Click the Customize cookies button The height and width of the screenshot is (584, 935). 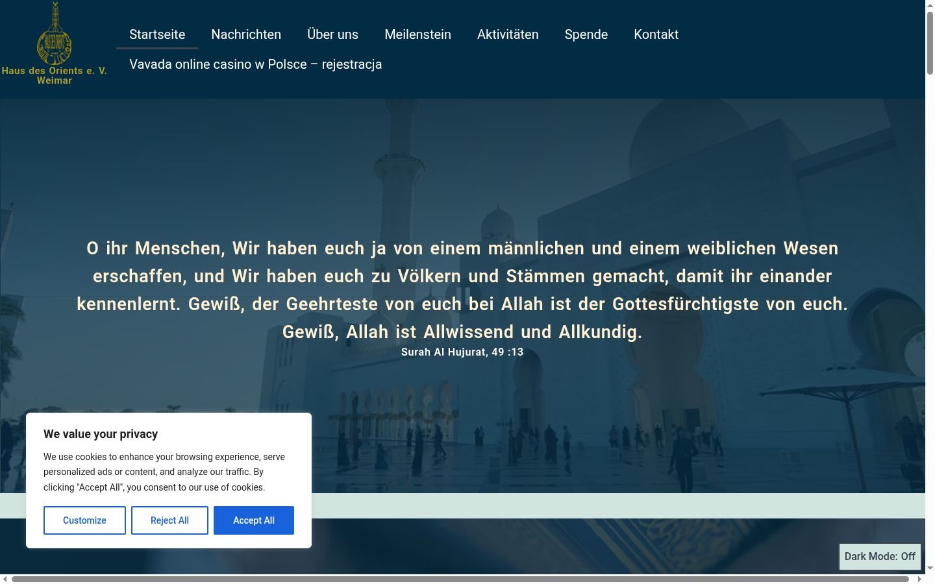click(x=84, y=520)
